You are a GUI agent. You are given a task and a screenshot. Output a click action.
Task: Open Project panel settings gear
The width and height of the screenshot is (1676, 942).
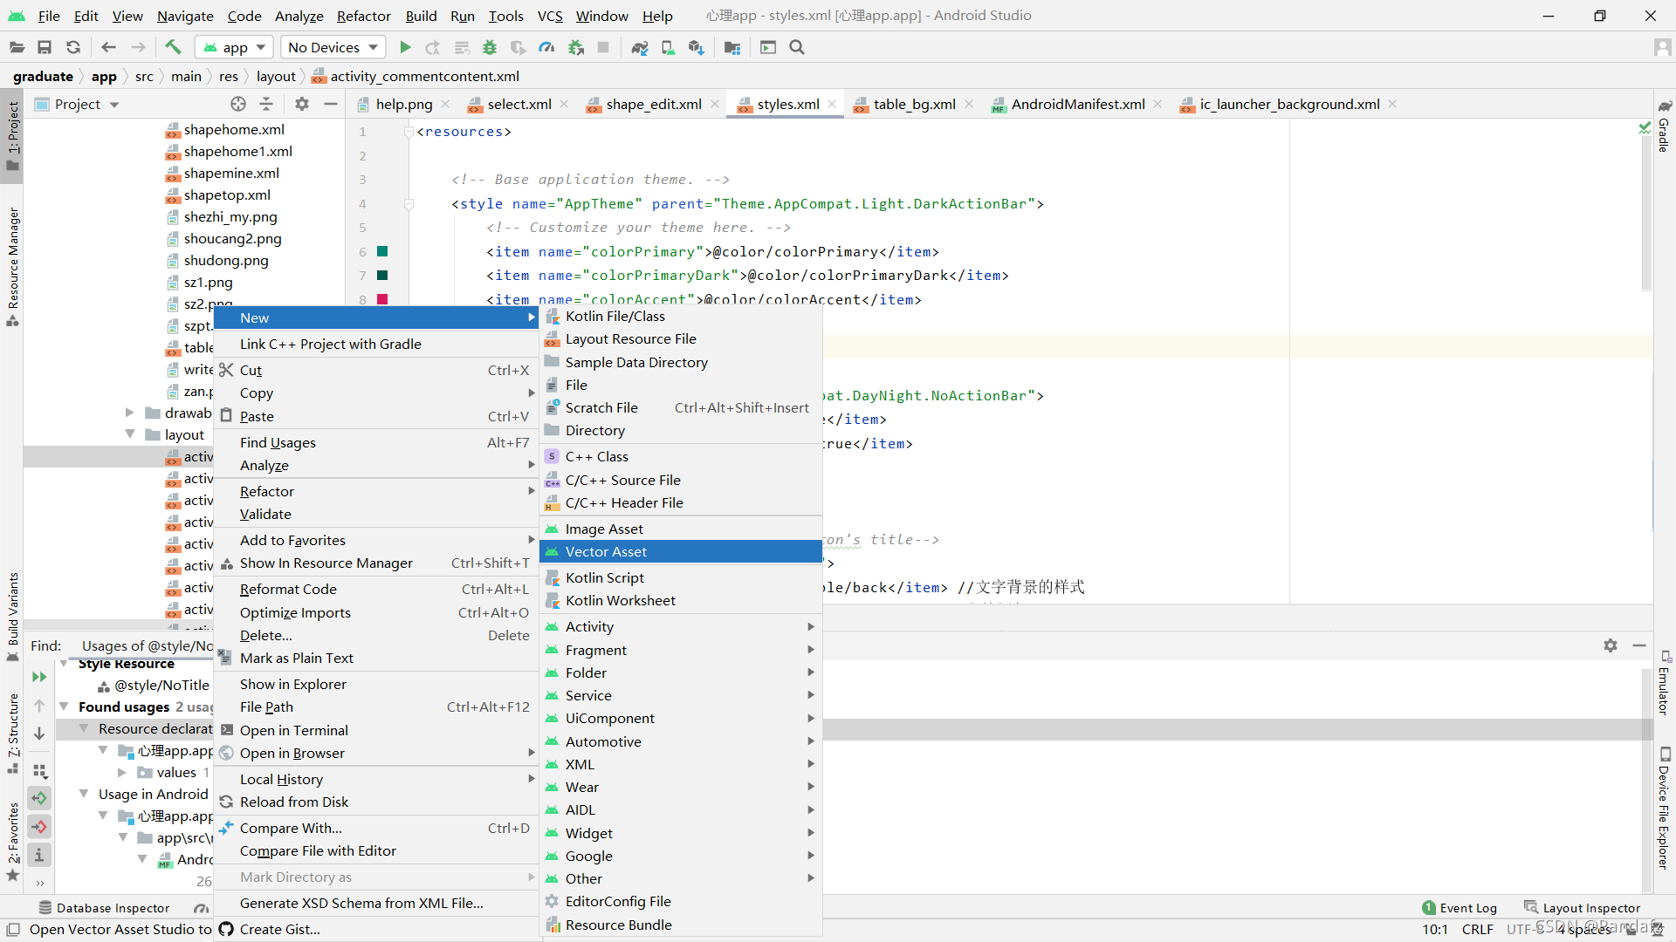click(x=302, y=104)
